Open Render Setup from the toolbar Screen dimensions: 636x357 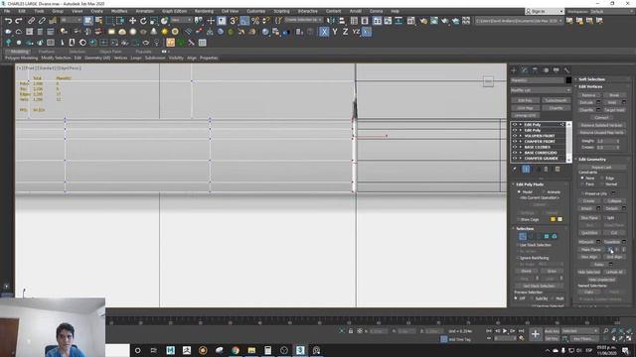coord(423,20)
